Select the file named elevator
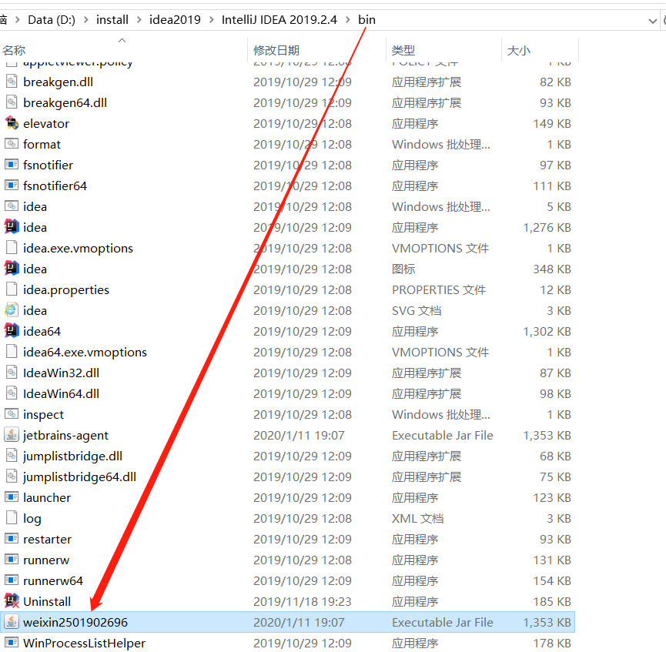The image size is (666, 652). pos(46,124)
